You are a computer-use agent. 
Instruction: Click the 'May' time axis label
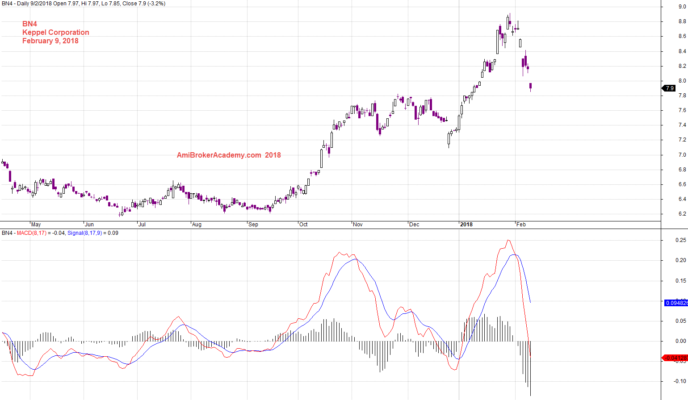(36, 225)
